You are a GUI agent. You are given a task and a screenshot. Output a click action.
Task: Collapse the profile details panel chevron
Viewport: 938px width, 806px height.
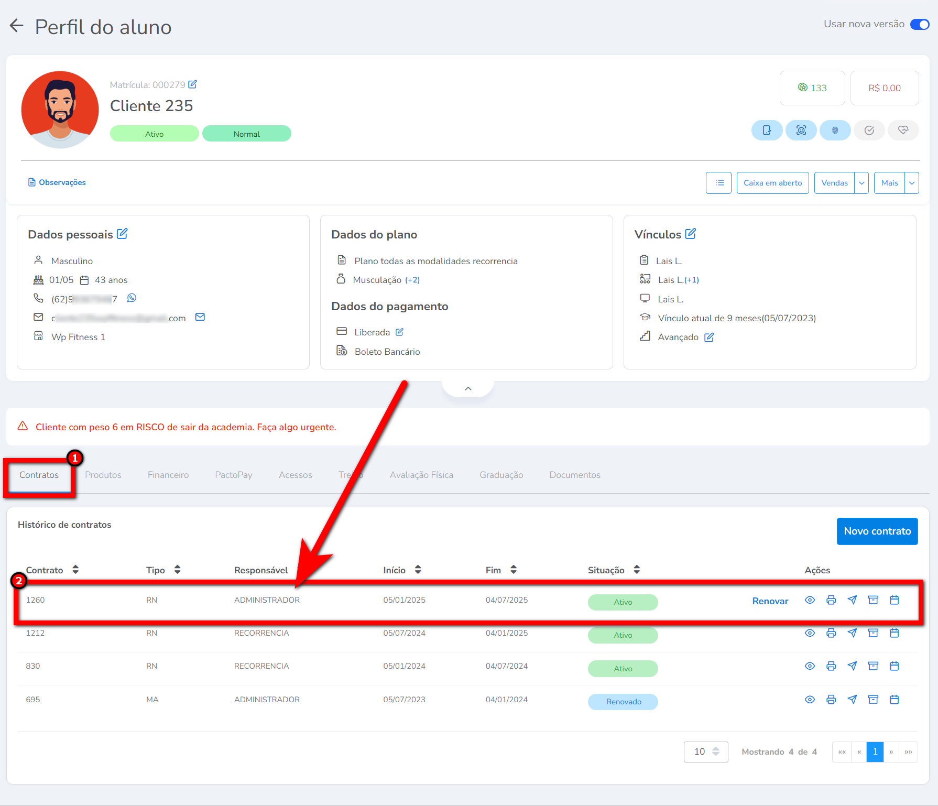468,388
